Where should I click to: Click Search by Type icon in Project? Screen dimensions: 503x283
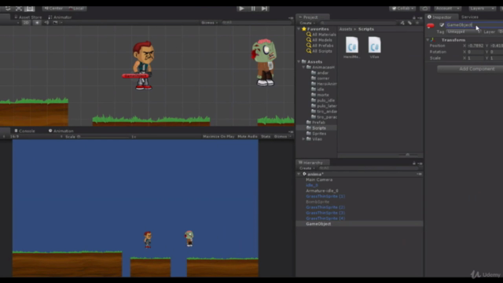[402, 23]
